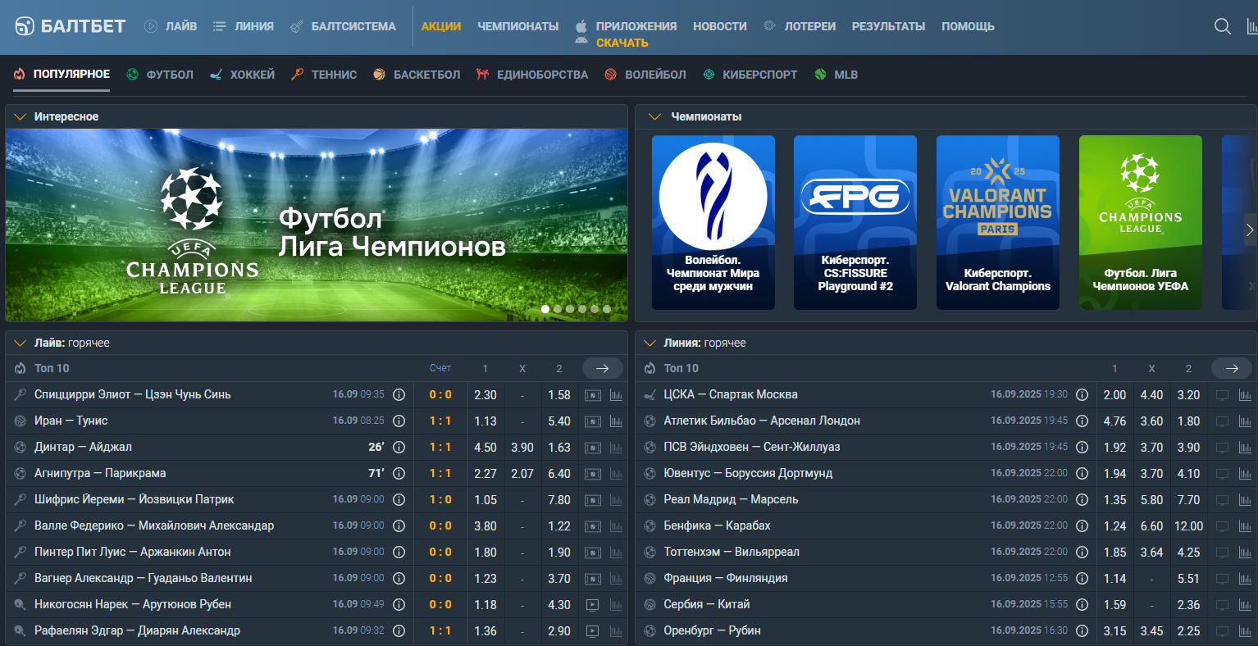Click the Балтбет logo

[x=71, y=26]
